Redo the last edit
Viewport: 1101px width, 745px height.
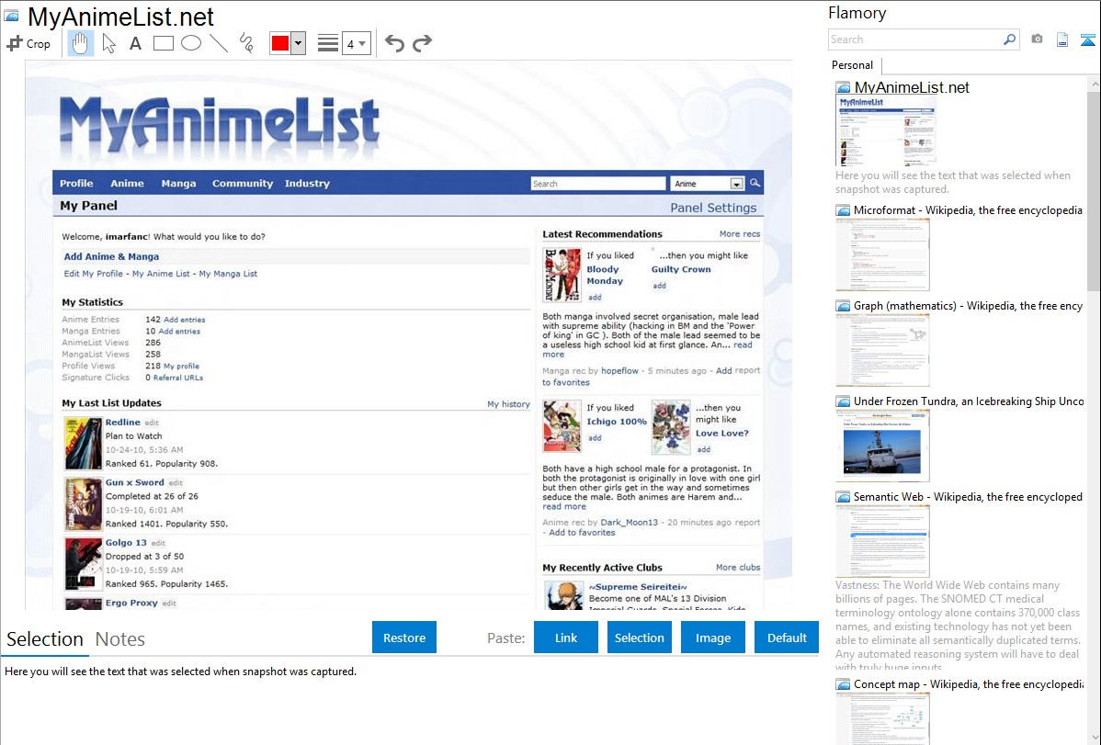pos(422,43)
